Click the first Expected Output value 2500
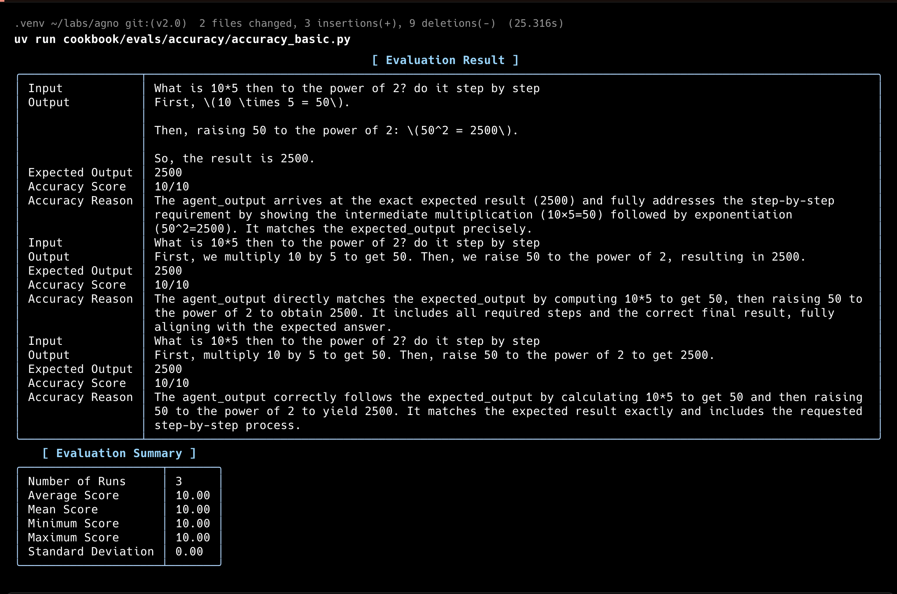897x594 pixels. 168,172
